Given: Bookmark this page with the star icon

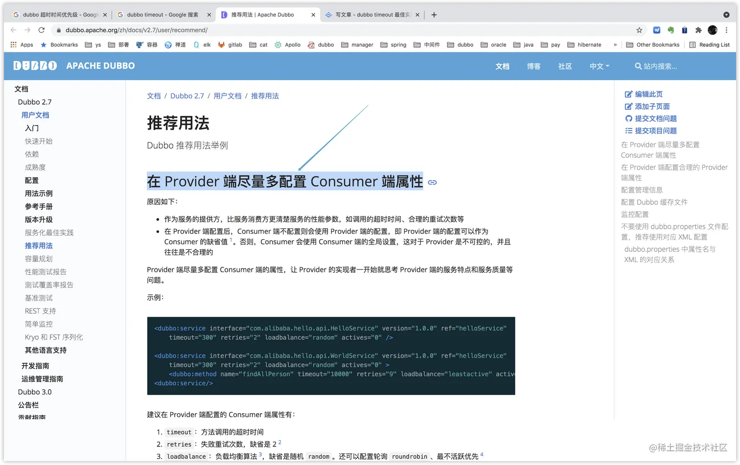Looking at the screenshot, I should coord(639,30).
